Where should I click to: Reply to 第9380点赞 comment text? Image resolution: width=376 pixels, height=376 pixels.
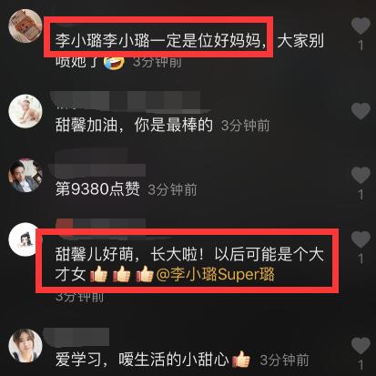97,189
